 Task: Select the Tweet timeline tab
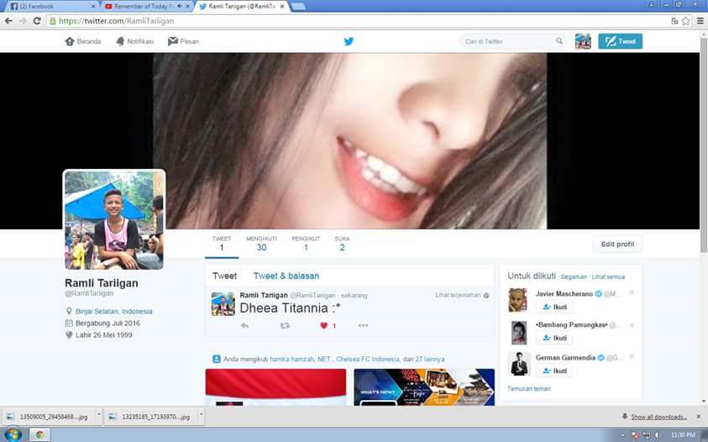(x=224, y=276)
